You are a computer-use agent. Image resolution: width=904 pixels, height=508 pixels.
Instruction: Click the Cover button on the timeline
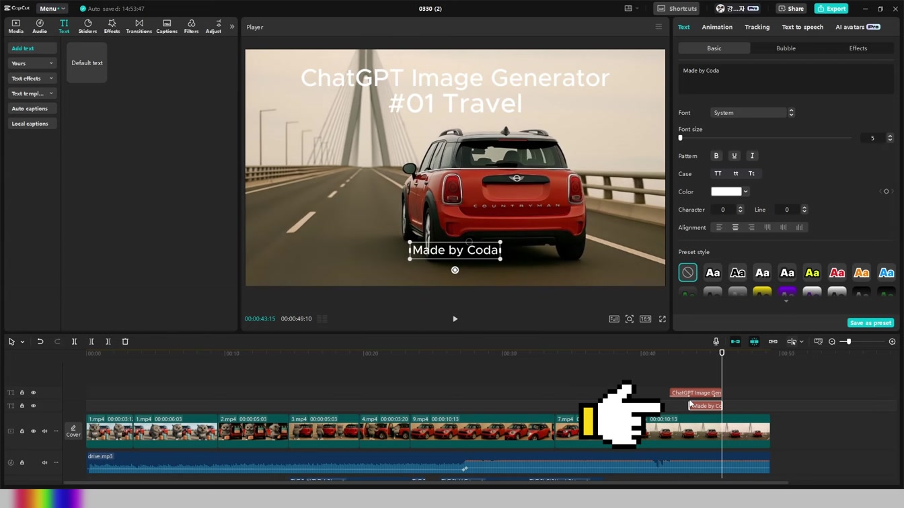[x=73, y=431]
